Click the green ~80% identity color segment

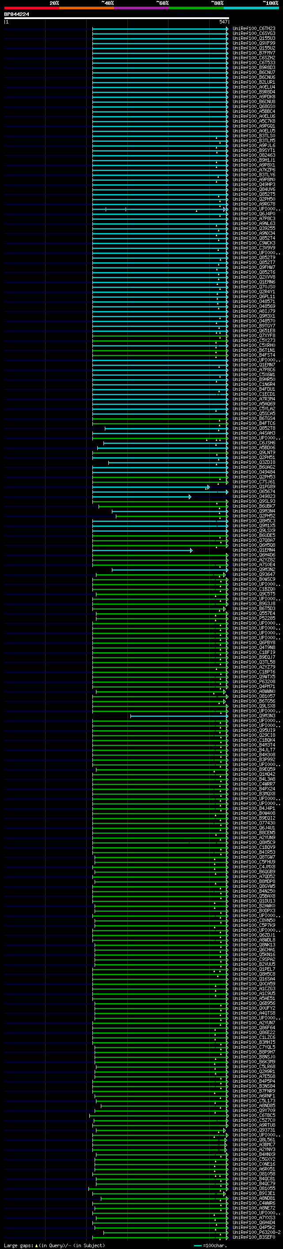[x=196, y=8]
